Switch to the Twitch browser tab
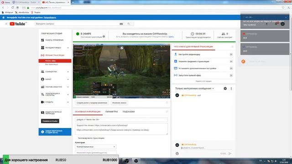This screenshot has width=292, height=164. tap(26, 2)
